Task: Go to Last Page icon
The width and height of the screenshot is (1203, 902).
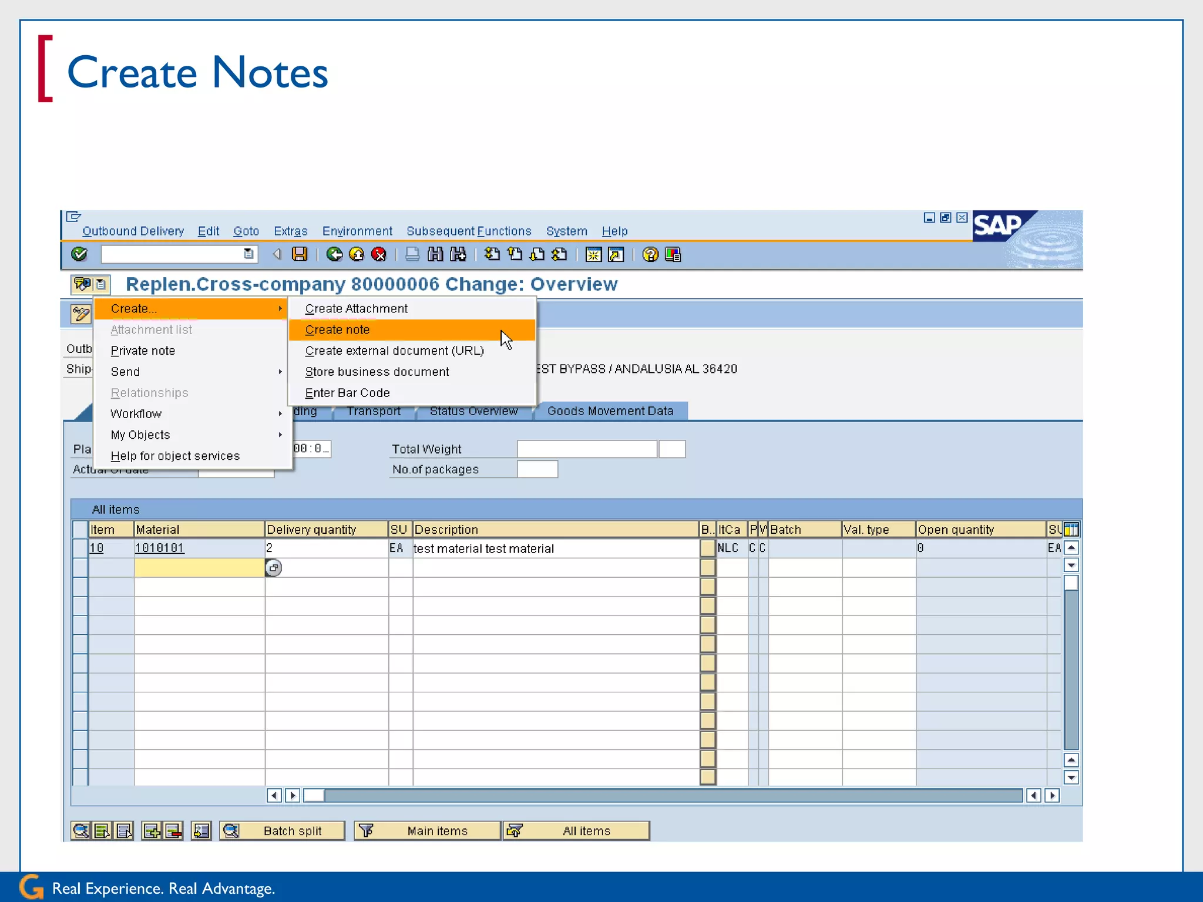Action: pos(559,254)
